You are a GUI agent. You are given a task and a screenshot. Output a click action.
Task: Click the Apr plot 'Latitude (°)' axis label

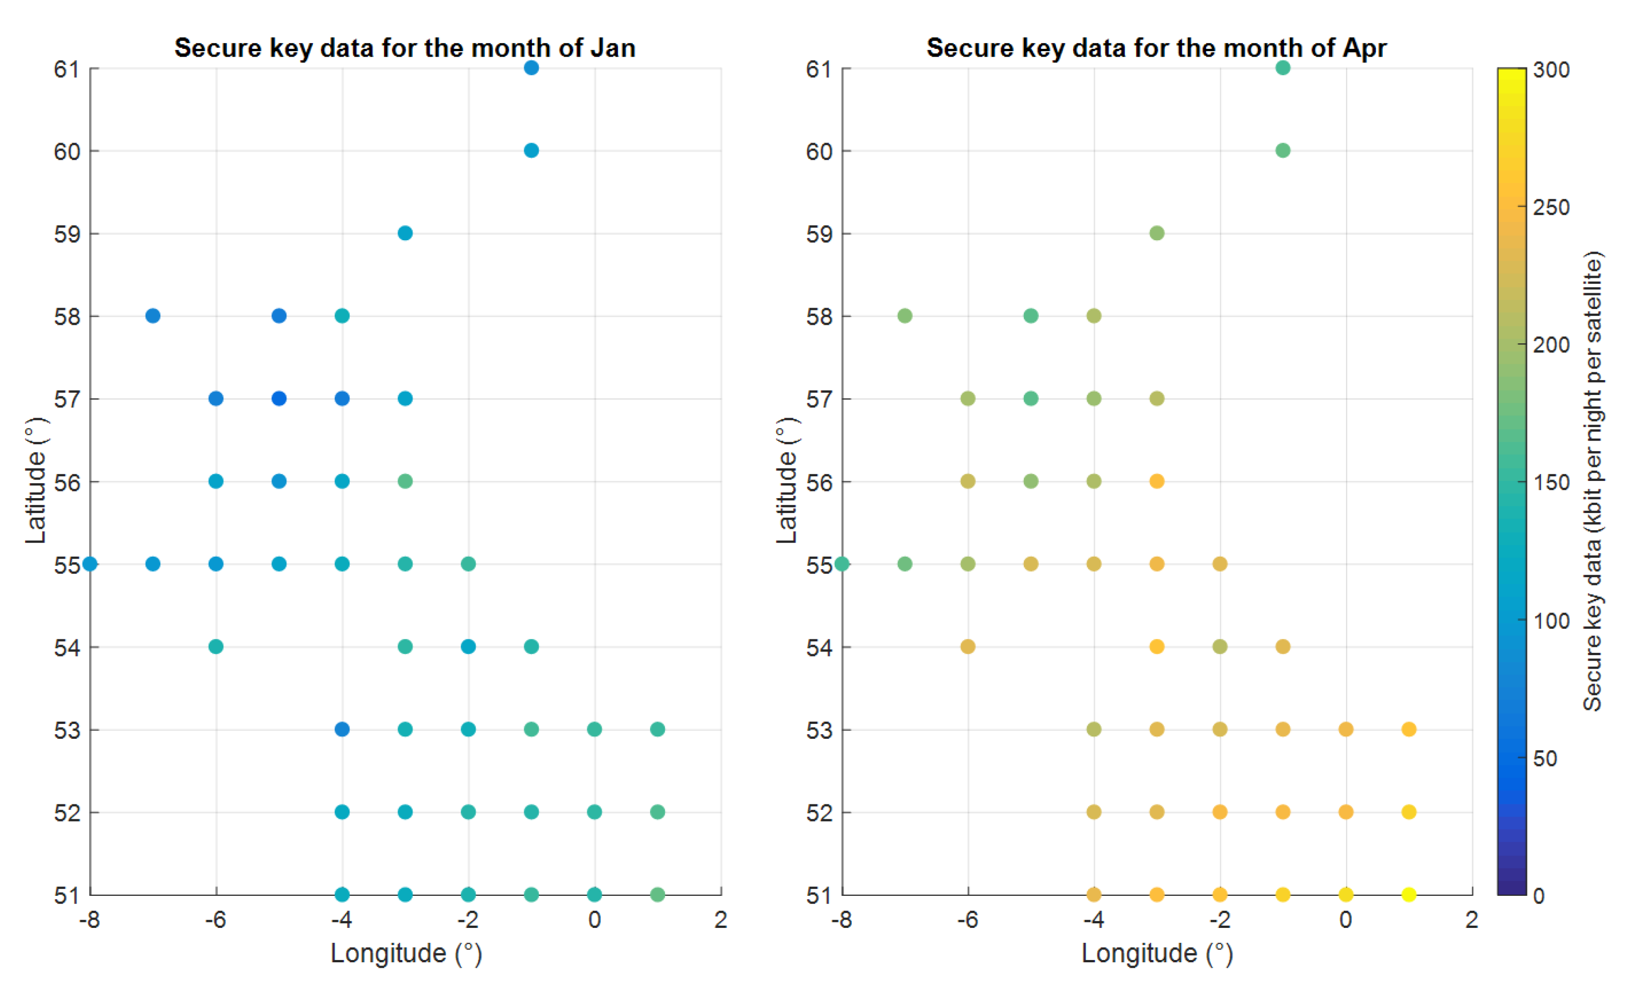pyautogui.click(x=787, y=481)
